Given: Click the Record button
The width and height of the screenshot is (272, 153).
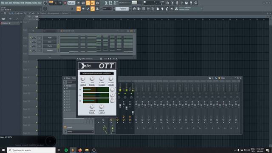Looking at the screenshot, I should point(65,3).
